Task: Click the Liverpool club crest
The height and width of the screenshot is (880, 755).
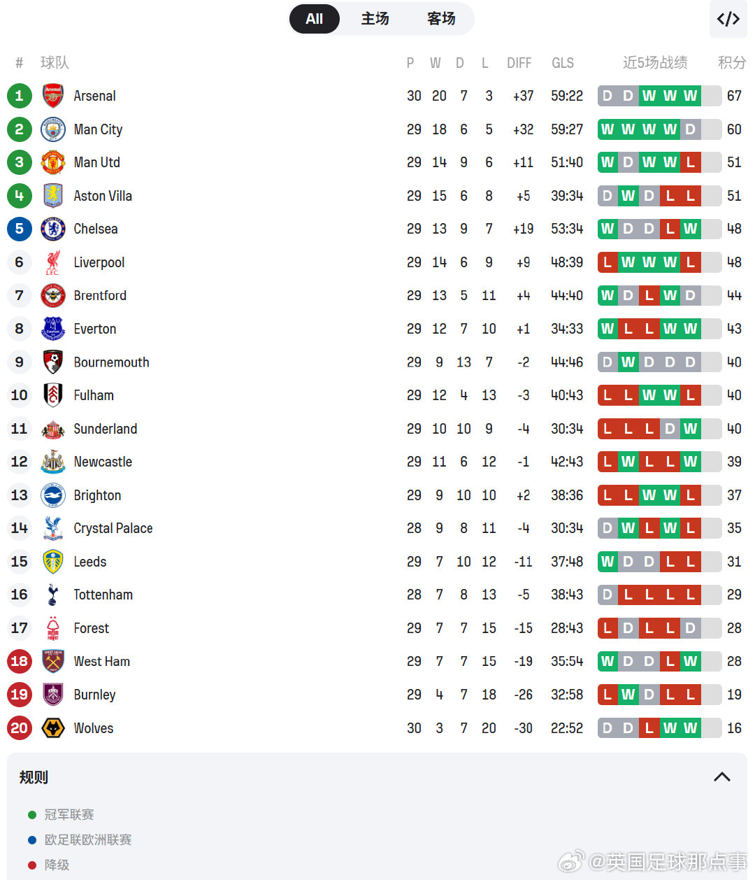Action: tap(53, 262)
